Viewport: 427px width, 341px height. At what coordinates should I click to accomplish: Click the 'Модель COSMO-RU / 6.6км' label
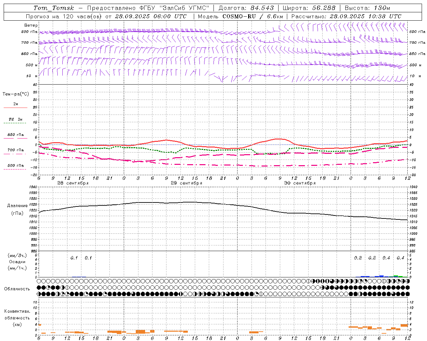coord(241,16)
